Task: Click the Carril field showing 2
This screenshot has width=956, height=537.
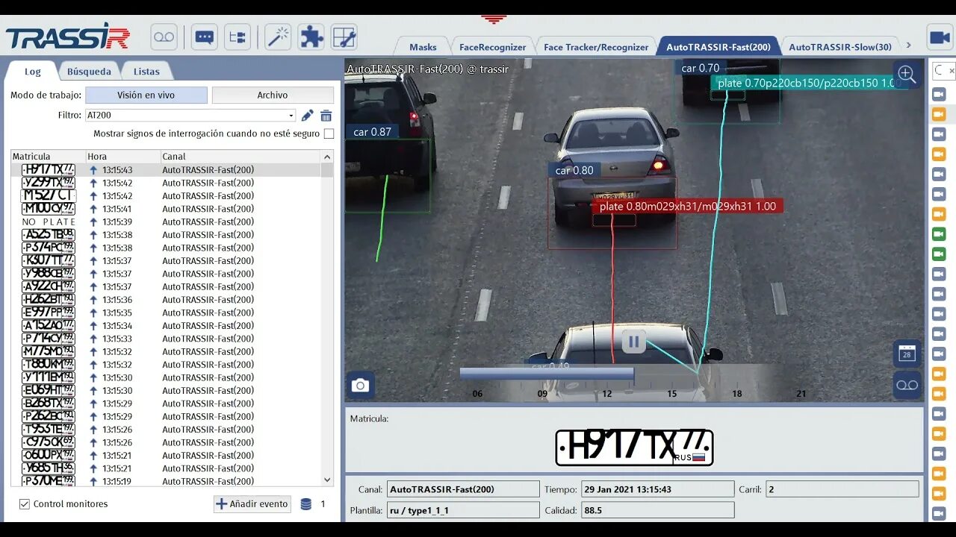Action: tap(842, 490)
